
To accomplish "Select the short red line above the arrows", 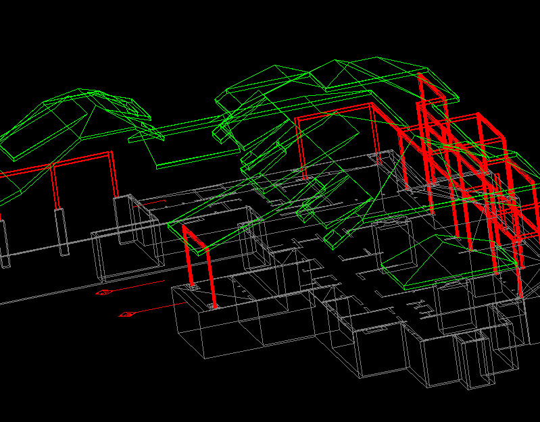I will (x=154, y=201).
